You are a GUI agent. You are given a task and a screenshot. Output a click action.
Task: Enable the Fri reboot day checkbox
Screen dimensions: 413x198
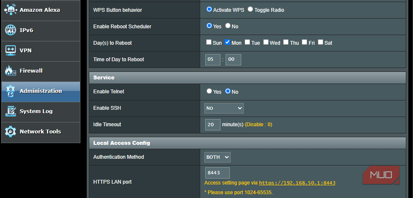304,42
